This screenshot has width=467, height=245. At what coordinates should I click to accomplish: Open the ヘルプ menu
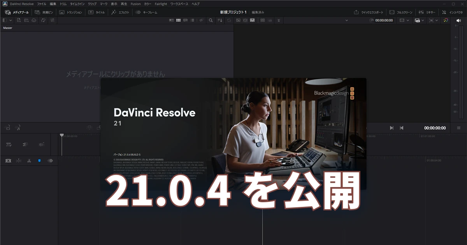[x=196, y=3]
